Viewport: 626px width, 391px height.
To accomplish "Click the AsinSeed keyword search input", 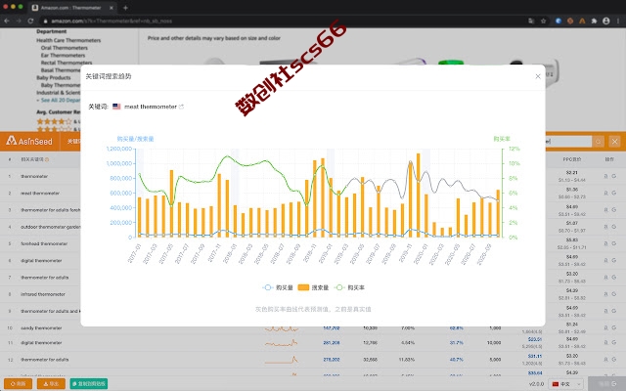I will pos(568,141).
